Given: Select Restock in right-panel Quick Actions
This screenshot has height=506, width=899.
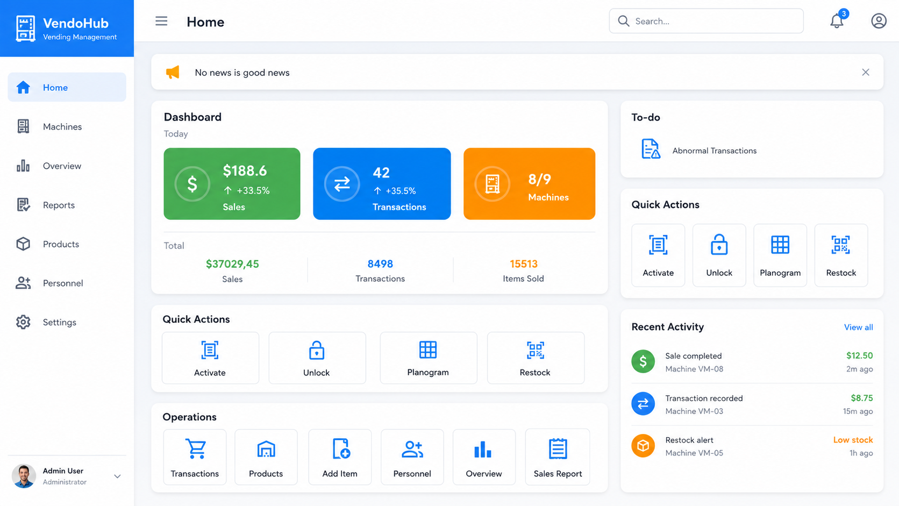Looking at the screenshot, I should pos(841,255).
